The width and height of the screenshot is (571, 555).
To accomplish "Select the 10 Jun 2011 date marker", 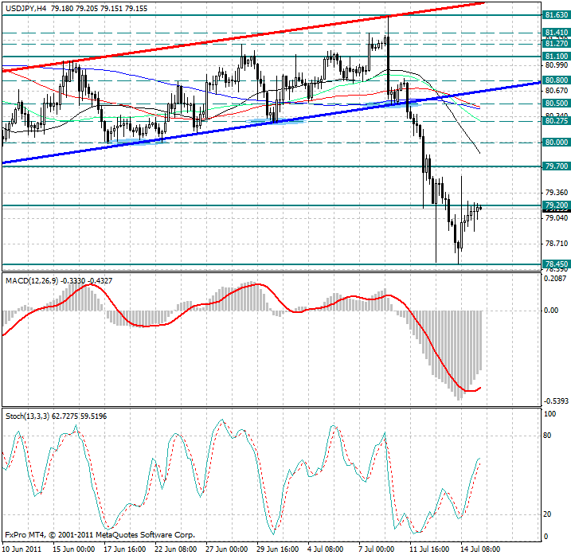I will [x=22, y=549].
